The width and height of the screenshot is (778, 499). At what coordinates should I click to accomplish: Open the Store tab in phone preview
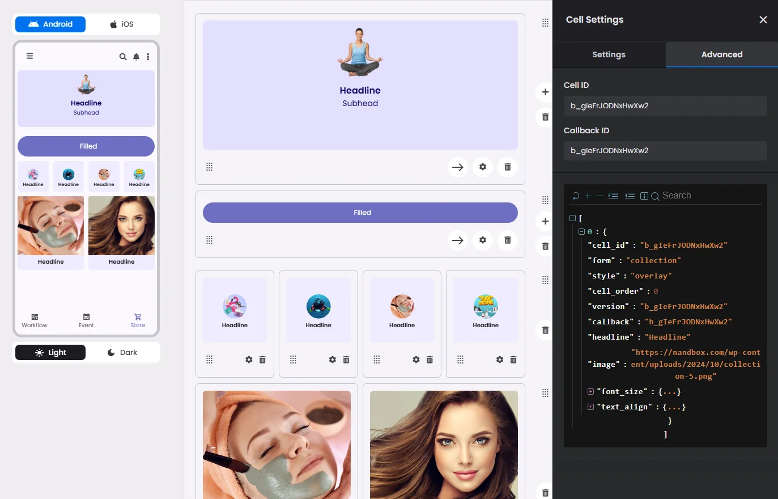[x=138, y=321]
